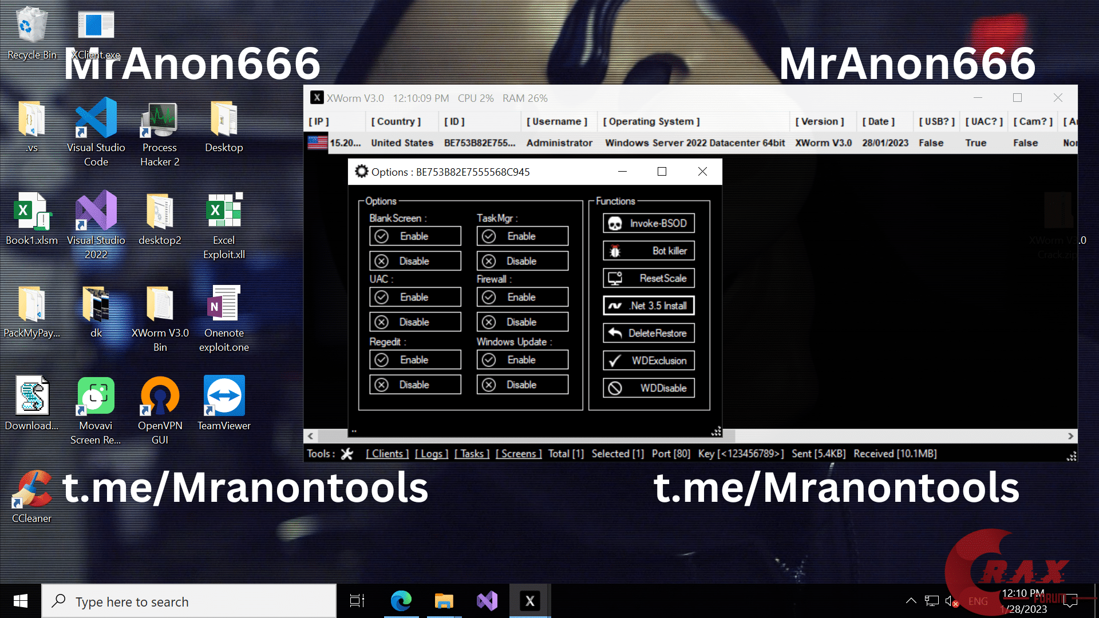This screenshot has height=618, width=1099.
Task: Open the Clients tab in status bar
Action: click(x=388, y=454)
